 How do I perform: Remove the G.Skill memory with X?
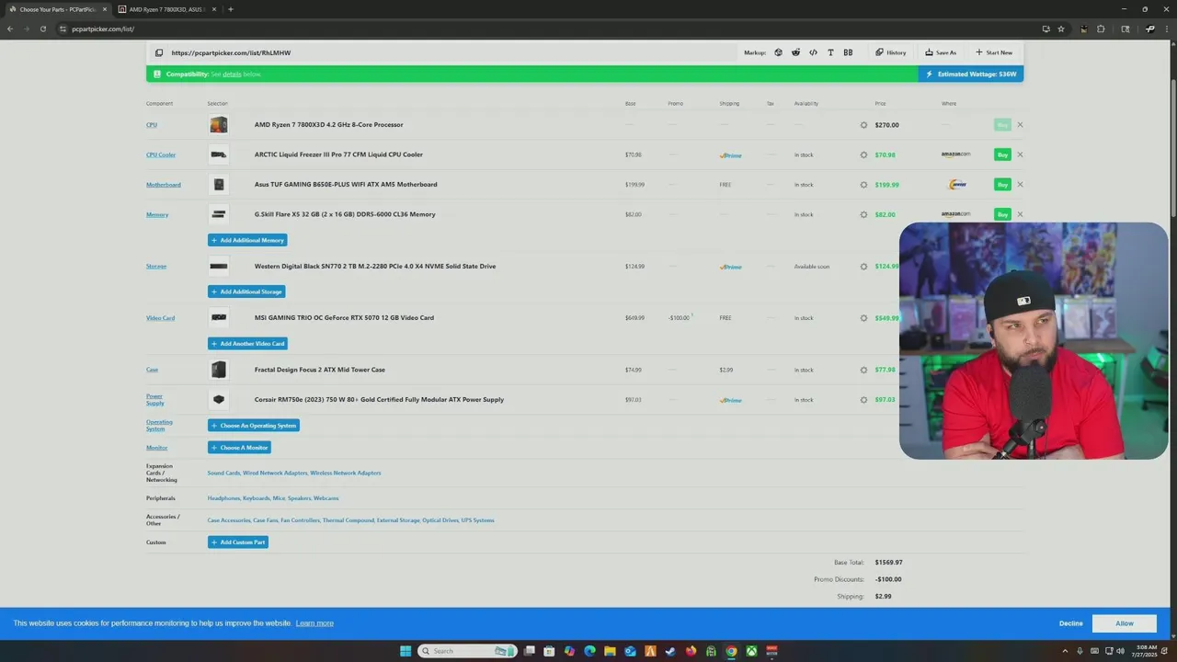pyautogui.click(x=1020, y=214)
